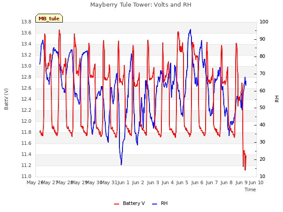Click the Time axis label
Image resolution: width=283 pixels, height=212 pixels.
(250, 189)
